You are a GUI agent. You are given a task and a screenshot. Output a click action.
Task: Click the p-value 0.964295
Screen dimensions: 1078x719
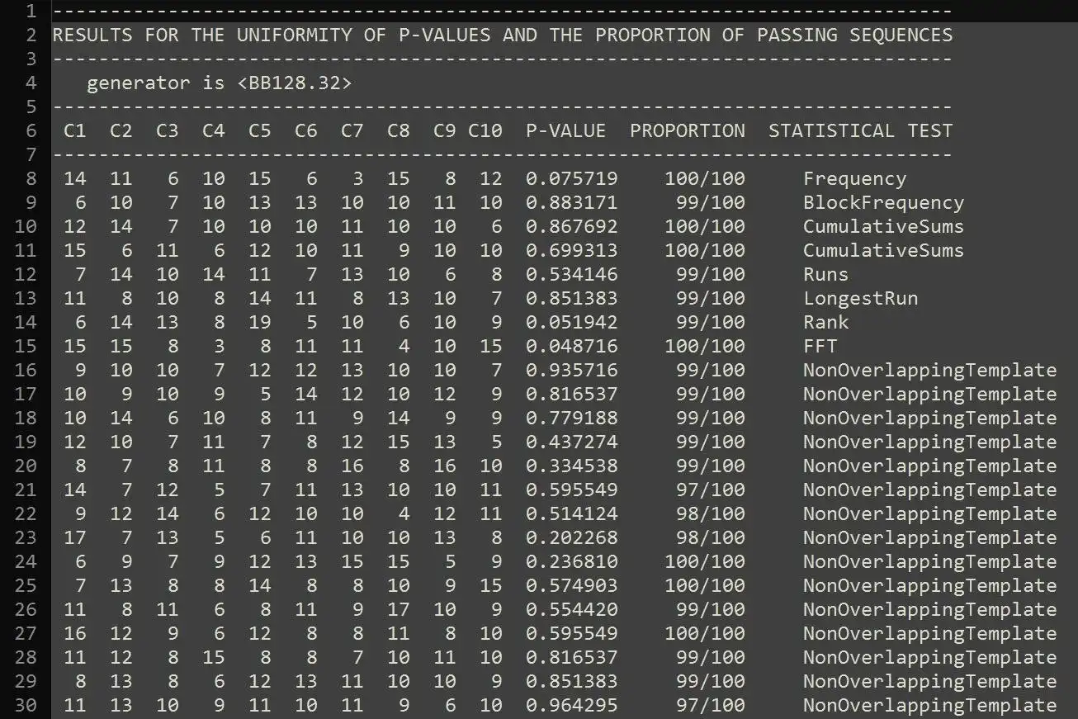tap(571, 706)
